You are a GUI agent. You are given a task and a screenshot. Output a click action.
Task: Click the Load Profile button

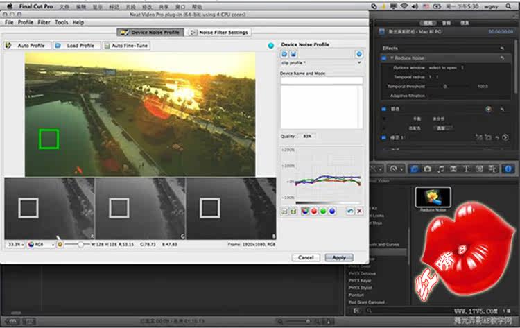(76, 46)
